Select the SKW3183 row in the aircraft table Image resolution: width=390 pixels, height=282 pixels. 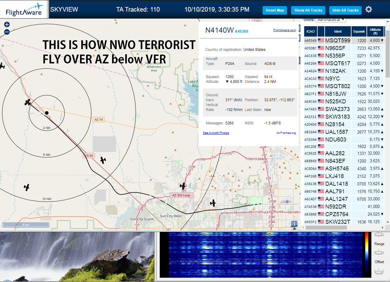(x=344, y=116)
